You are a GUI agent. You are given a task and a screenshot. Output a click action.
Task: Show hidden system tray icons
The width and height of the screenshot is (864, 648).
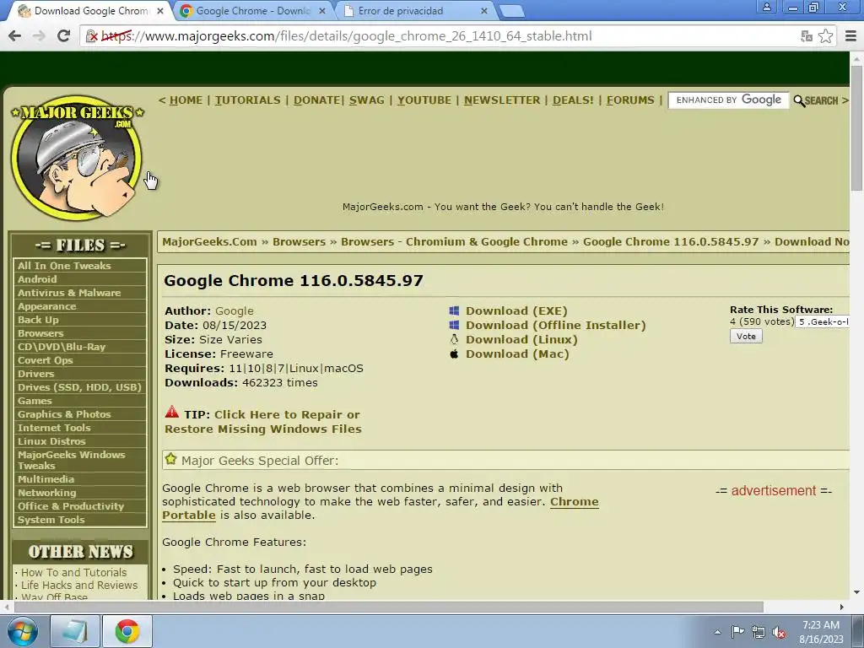point(717,632)
